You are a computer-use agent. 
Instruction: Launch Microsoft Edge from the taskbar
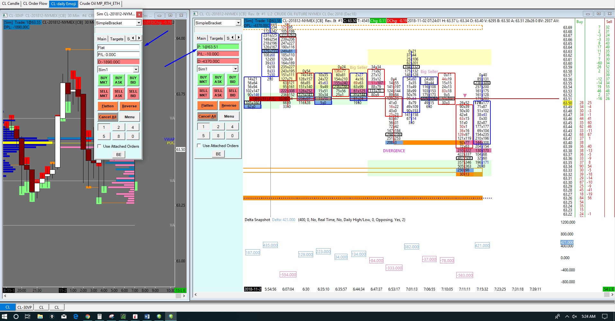coord(76,317)
